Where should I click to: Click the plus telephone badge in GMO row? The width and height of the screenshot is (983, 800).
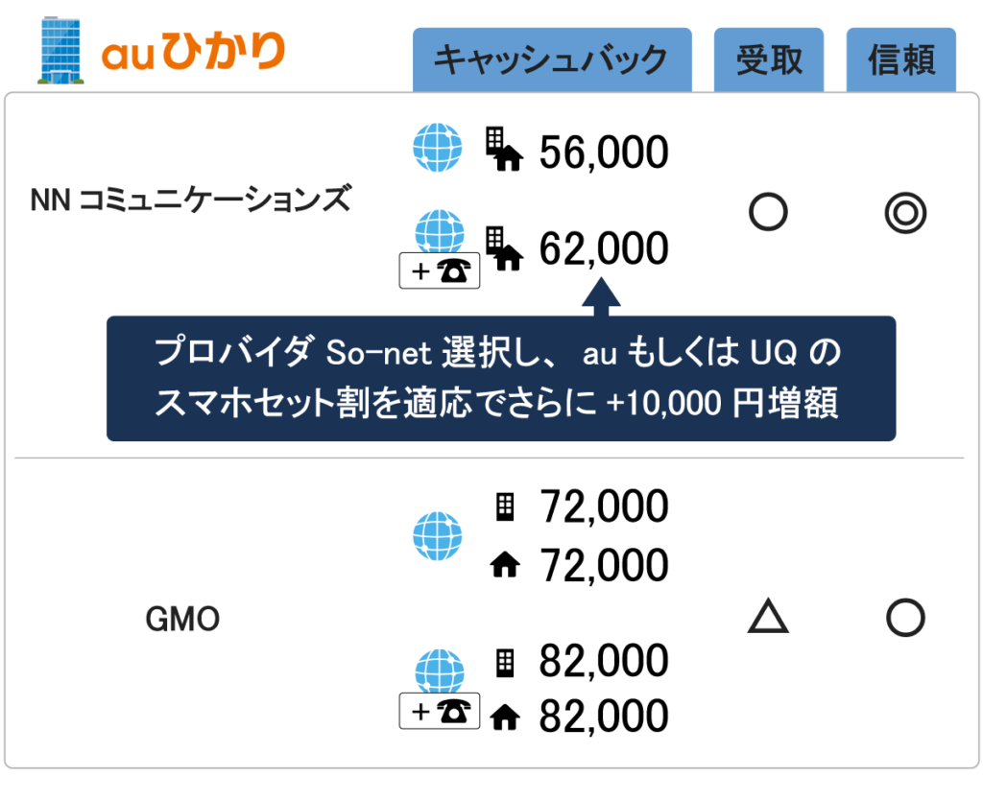[440, 711]
